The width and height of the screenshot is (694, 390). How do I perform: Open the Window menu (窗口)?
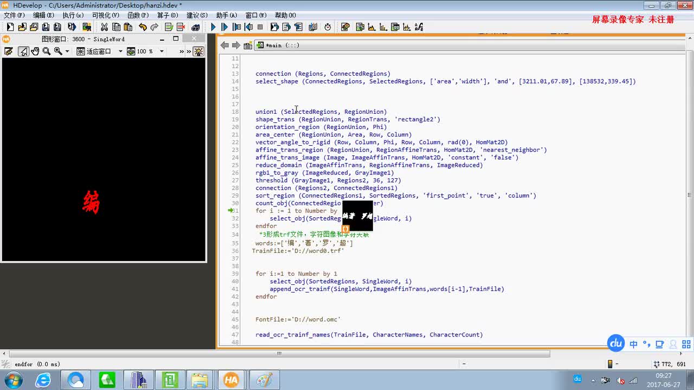pos(256,15)
